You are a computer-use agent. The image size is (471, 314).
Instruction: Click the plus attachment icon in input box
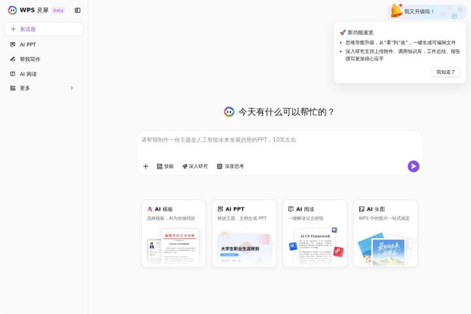[146, 166]
